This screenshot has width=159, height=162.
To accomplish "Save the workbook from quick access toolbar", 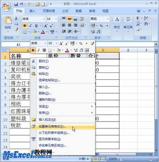I will [x=16, y=4].
